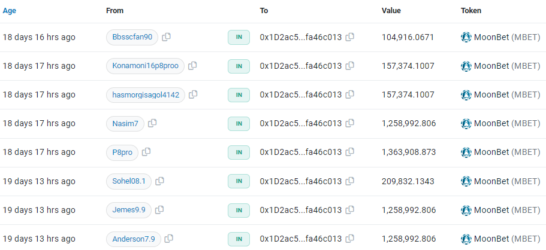Open MoonBet (MBET) token in the Jemes9.9 row
546x250 pixels.
tap(507, 210)
